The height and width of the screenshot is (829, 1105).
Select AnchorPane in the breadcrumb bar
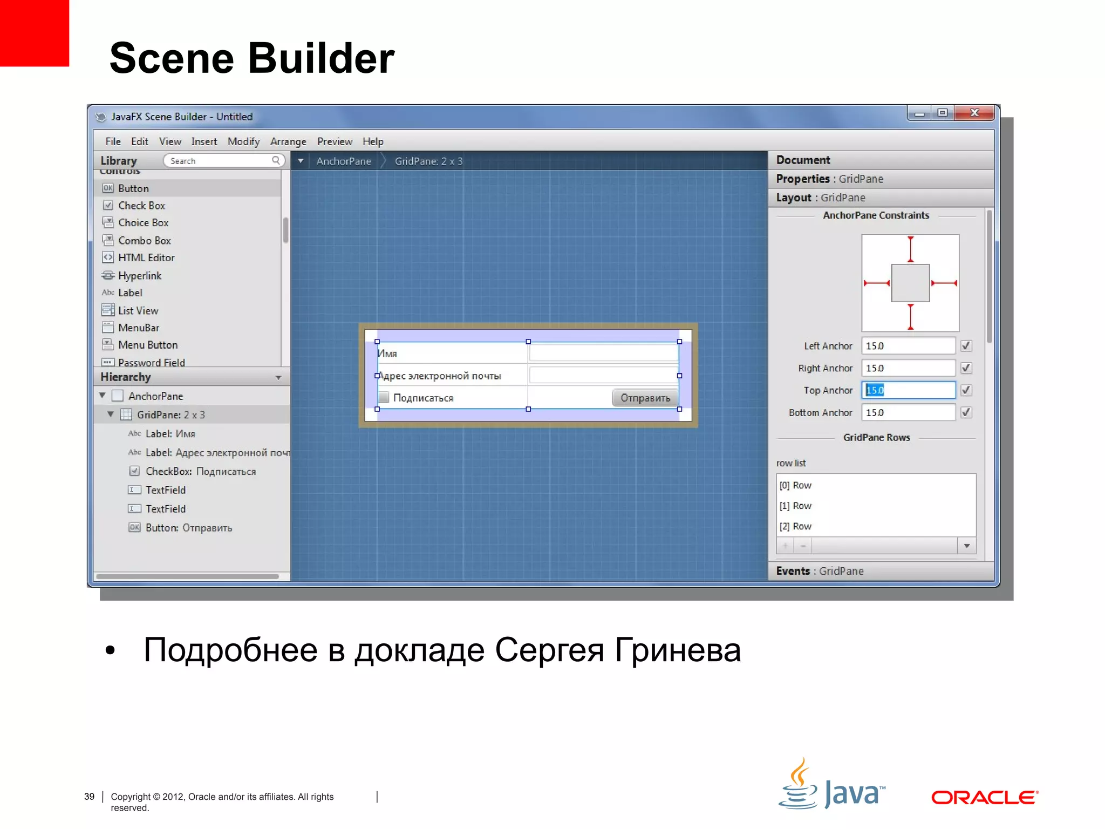pyautogui.click(x=344, y=161)
